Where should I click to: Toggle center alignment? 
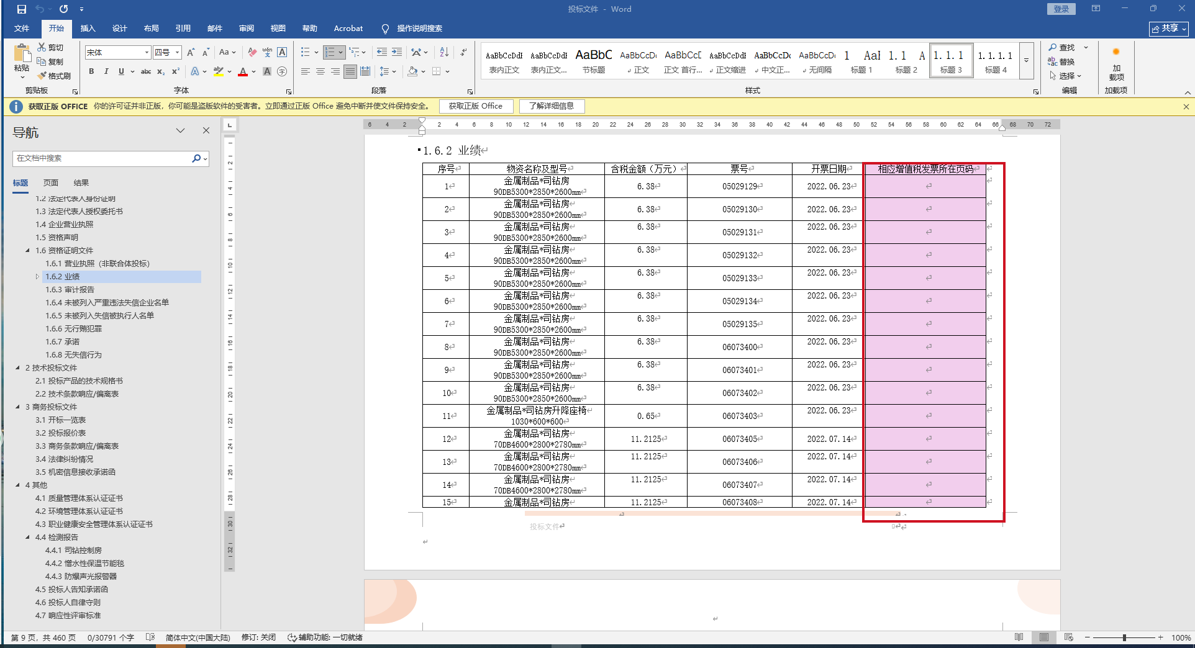pos(320,71)
